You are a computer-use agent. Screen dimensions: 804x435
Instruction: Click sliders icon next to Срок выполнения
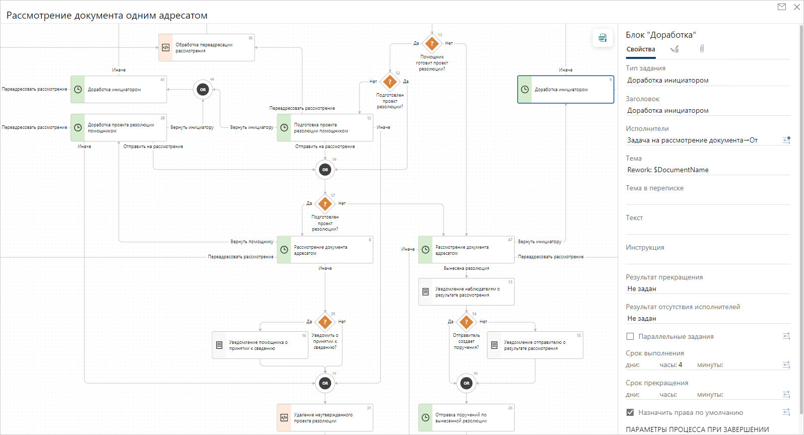coord(786,365)
